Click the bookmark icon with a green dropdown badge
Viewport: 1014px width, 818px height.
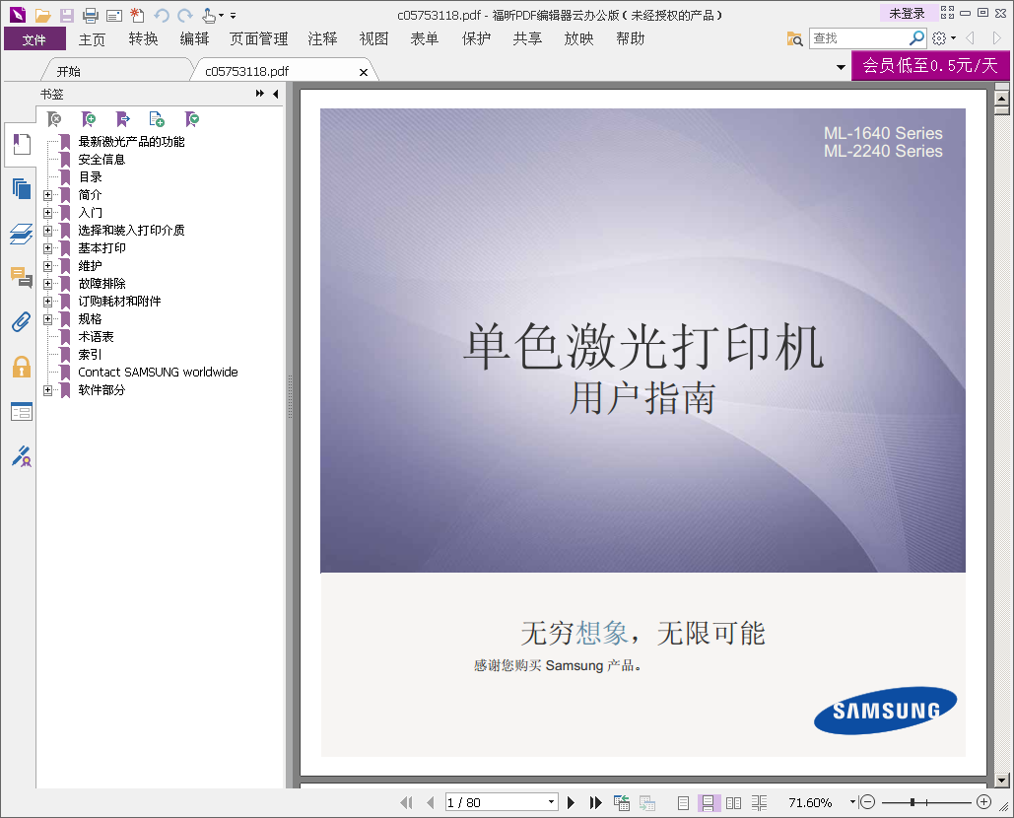191,119
